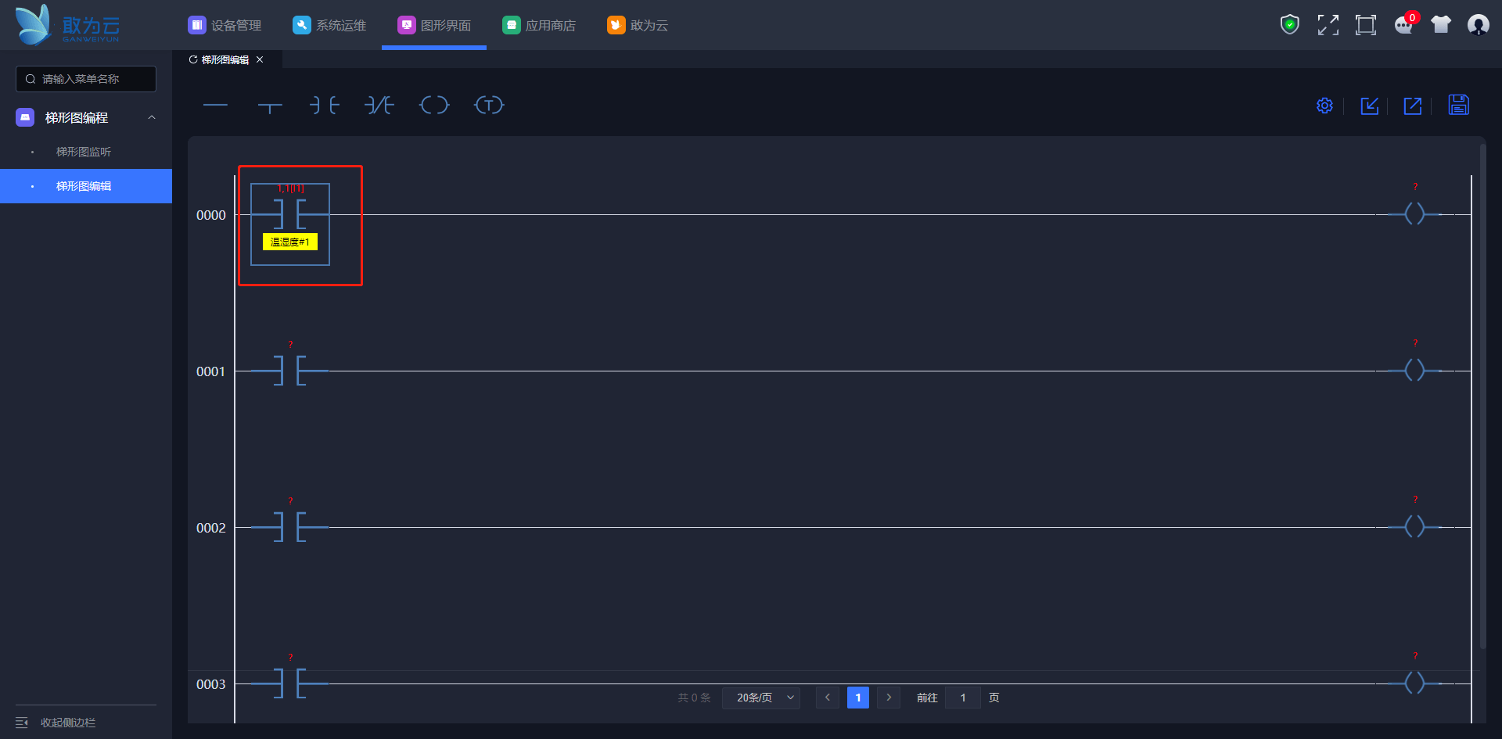The height and width of the screenshot is (739, 1502).
Task: Click the rung number 0002
Action: 211,528
